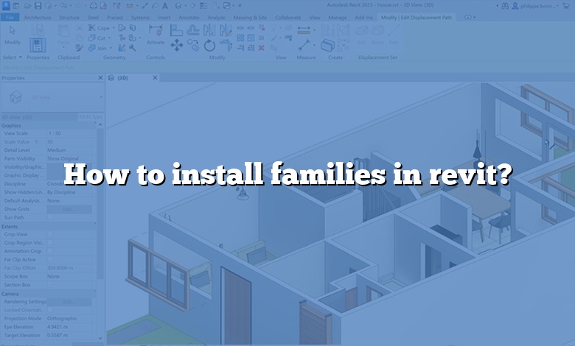The height and width of the screenshot is (346, 575).
Task: Click the Displacement Set Path button
Action: point(394,35)
